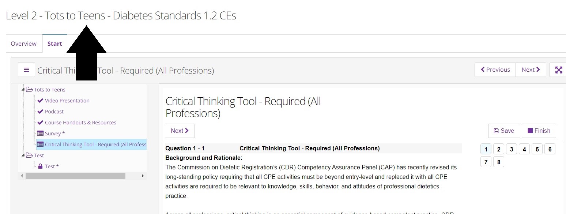Screen dimensions: 566x214
Task: Open Course Handouts & Resources item
Action: [80, 123]
